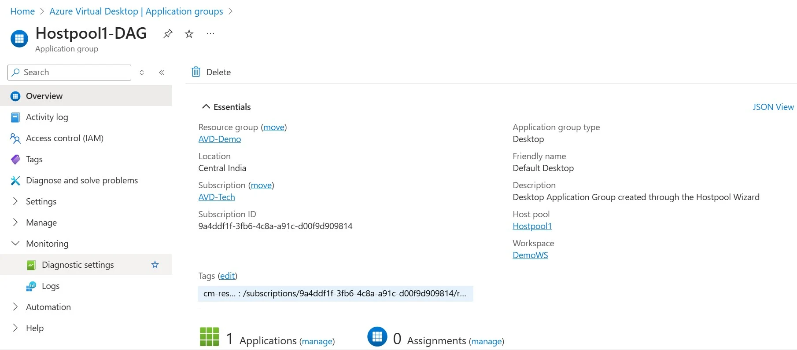Expand the Help section
Screen dimensions: 797x350
click(x=15, y=328)
